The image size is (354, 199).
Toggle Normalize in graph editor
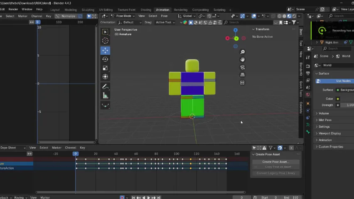click(x=68, y=16)
